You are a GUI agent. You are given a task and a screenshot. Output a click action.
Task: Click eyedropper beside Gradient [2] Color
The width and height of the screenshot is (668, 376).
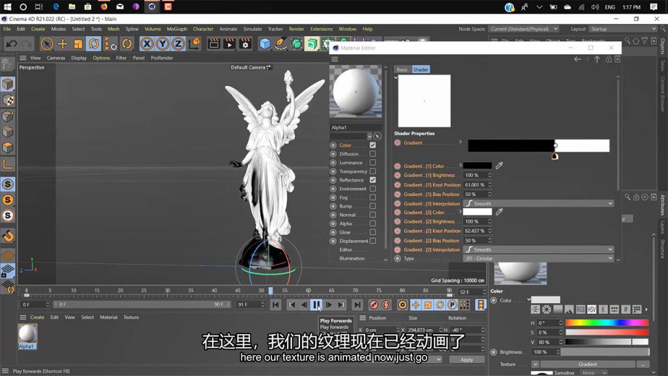(499, 212)
